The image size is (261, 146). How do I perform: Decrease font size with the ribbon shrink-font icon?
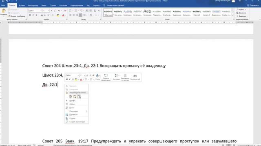pyautogui.click(x=55, y=11)
